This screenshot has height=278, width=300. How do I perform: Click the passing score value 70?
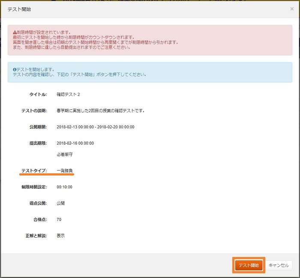[59, 219]
